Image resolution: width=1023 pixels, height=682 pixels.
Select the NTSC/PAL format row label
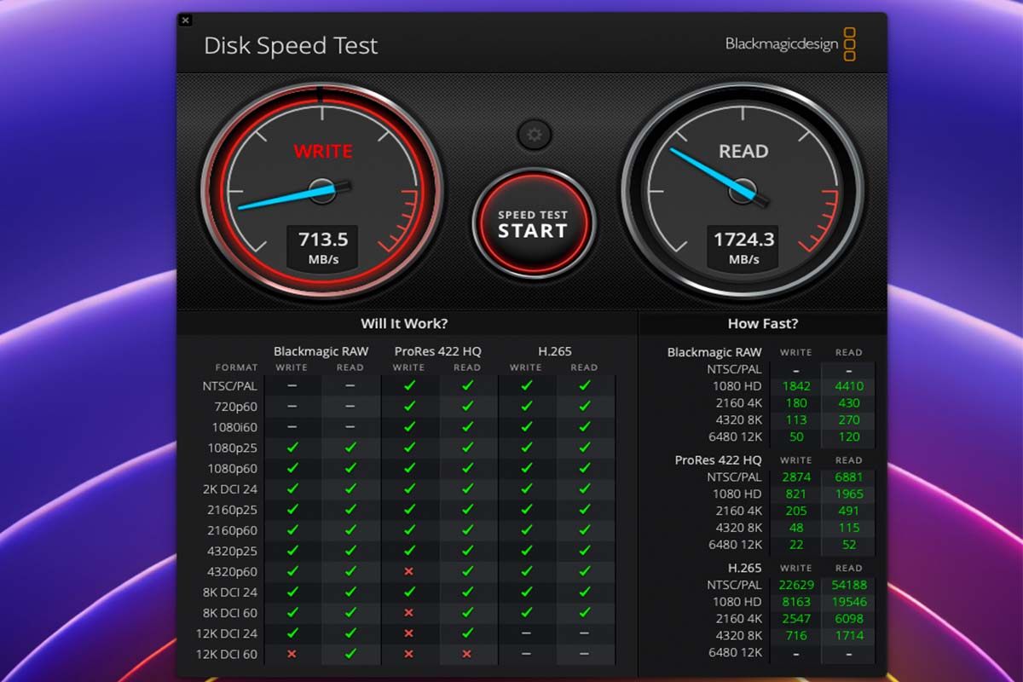(x=230, y=385)
